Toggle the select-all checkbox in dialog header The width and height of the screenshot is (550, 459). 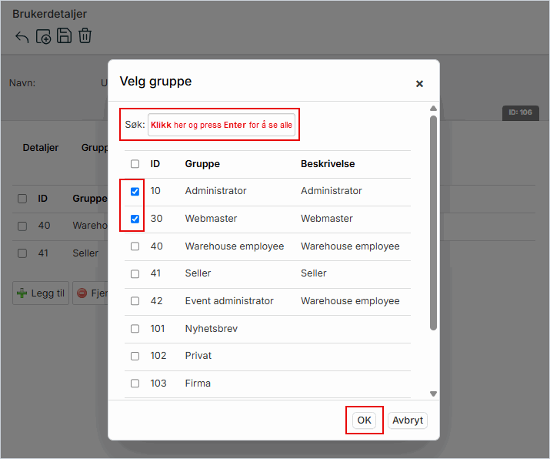(135, 164)
